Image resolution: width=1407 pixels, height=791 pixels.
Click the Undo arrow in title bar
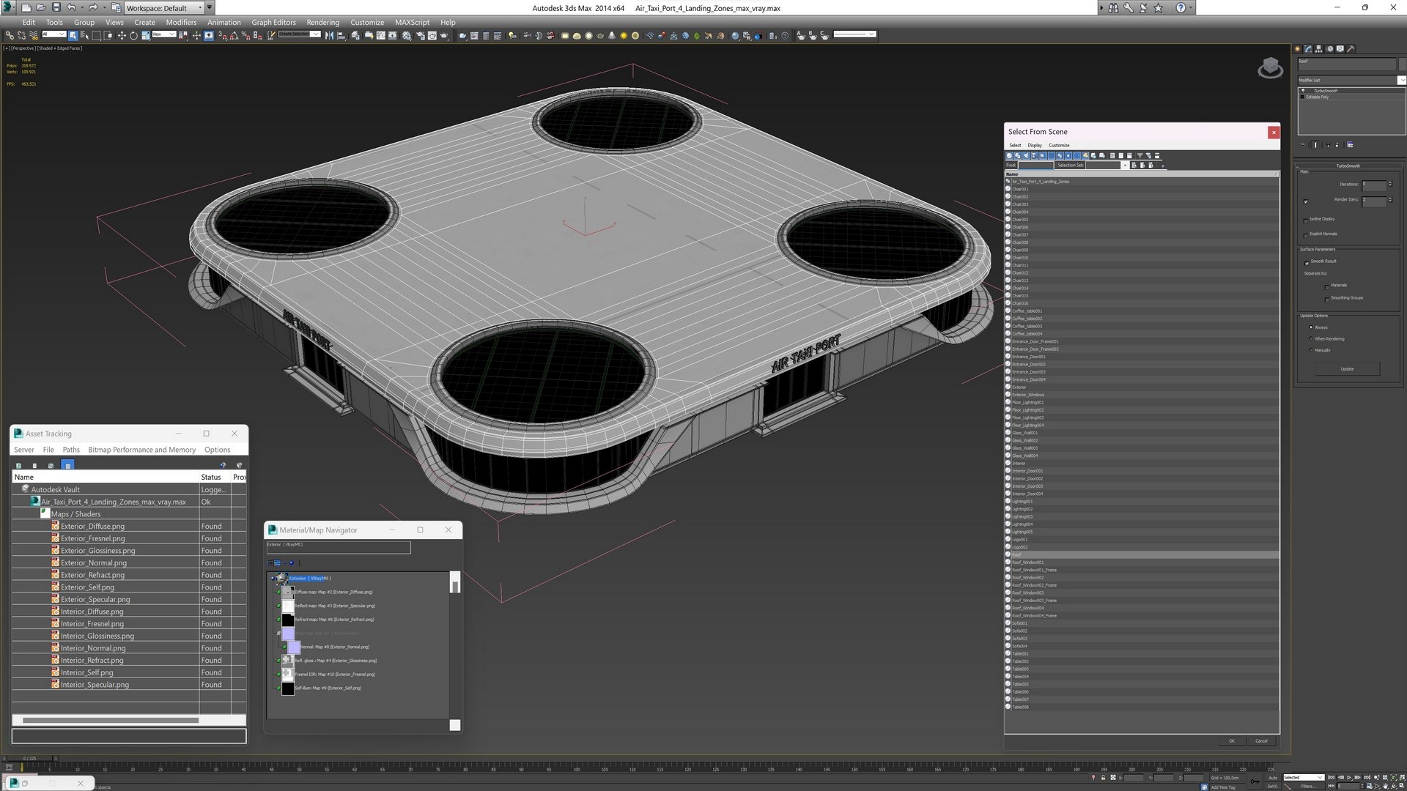pyautogui.click(x=71, y=7)
